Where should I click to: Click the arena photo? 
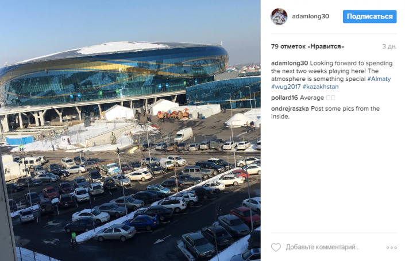[130, 131]
